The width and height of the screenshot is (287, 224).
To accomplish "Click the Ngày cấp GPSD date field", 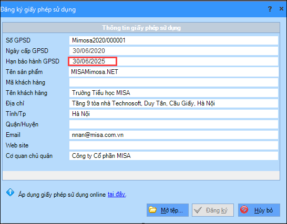I will 173,51.
